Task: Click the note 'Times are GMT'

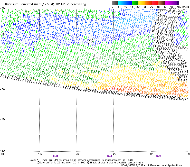Action: [50, 160]
